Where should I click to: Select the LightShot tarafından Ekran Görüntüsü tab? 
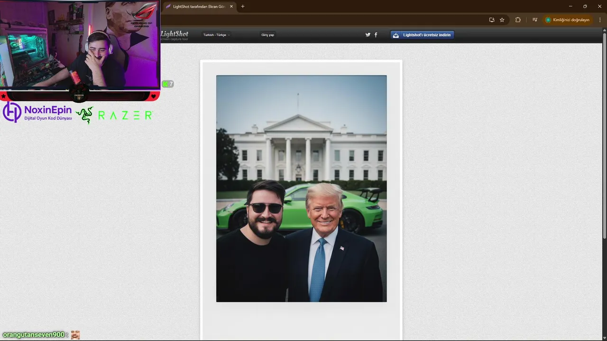pyautogui.click(x=199, y=7)
